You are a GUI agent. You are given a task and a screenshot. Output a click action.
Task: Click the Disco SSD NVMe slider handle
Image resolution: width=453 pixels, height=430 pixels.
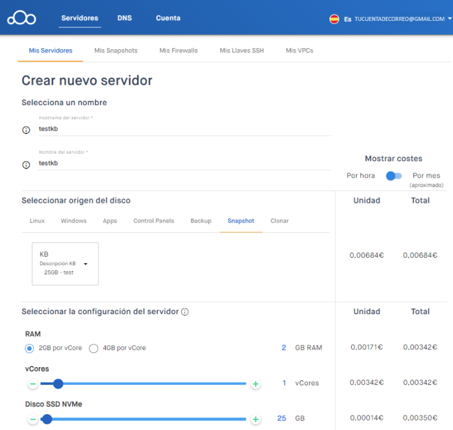click(x=47, y=419)
